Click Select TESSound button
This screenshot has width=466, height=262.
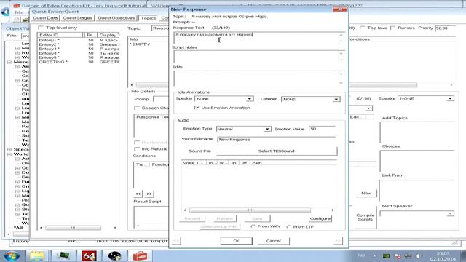tap(277, 151)
